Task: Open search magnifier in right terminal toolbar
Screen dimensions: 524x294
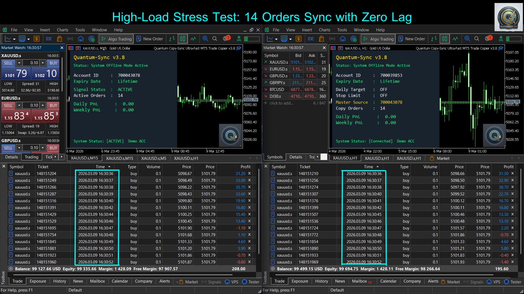Action: [x=477, y=39]
